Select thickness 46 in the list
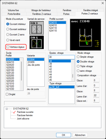This screenshot has height=139, width=106. click(60, 80)
